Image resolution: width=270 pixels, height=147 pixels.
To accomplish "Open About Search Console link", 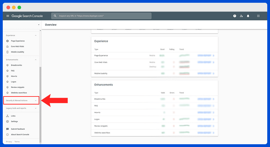I will pos(20,135).
